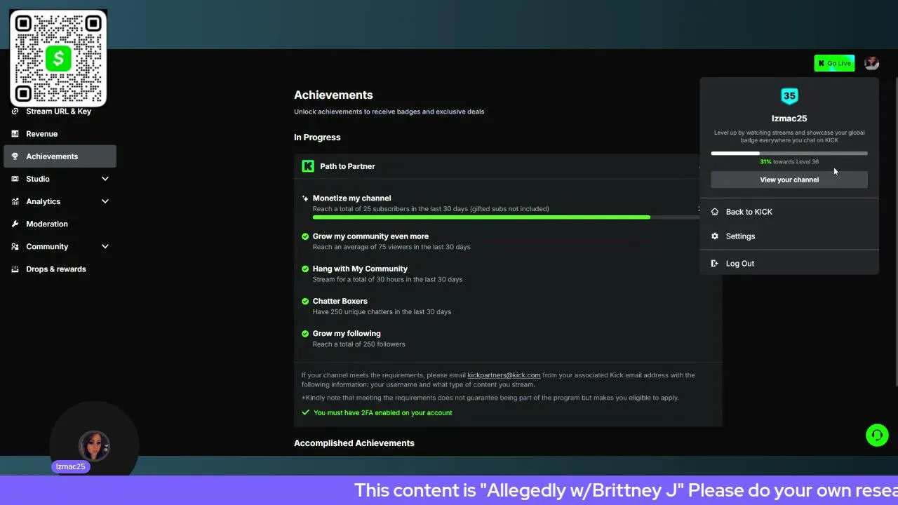This screenshot has height=505, width=898.
Task: Click the home icon beside Back to KICK
Action: [715, 212]
